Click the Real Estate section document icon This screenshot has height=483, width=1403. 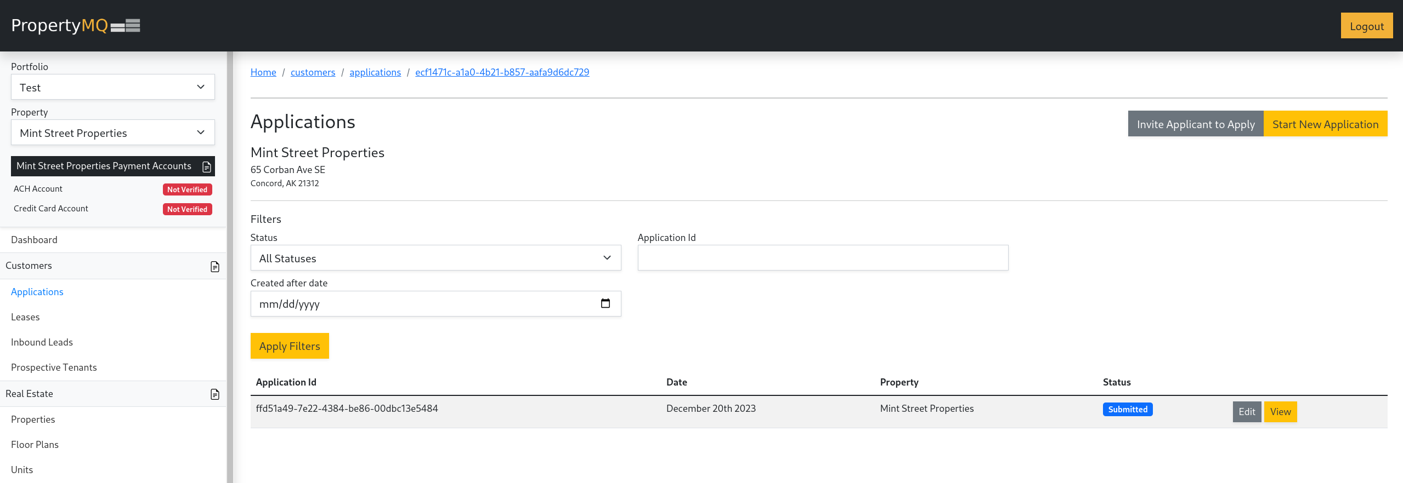[x=214, y=394]
